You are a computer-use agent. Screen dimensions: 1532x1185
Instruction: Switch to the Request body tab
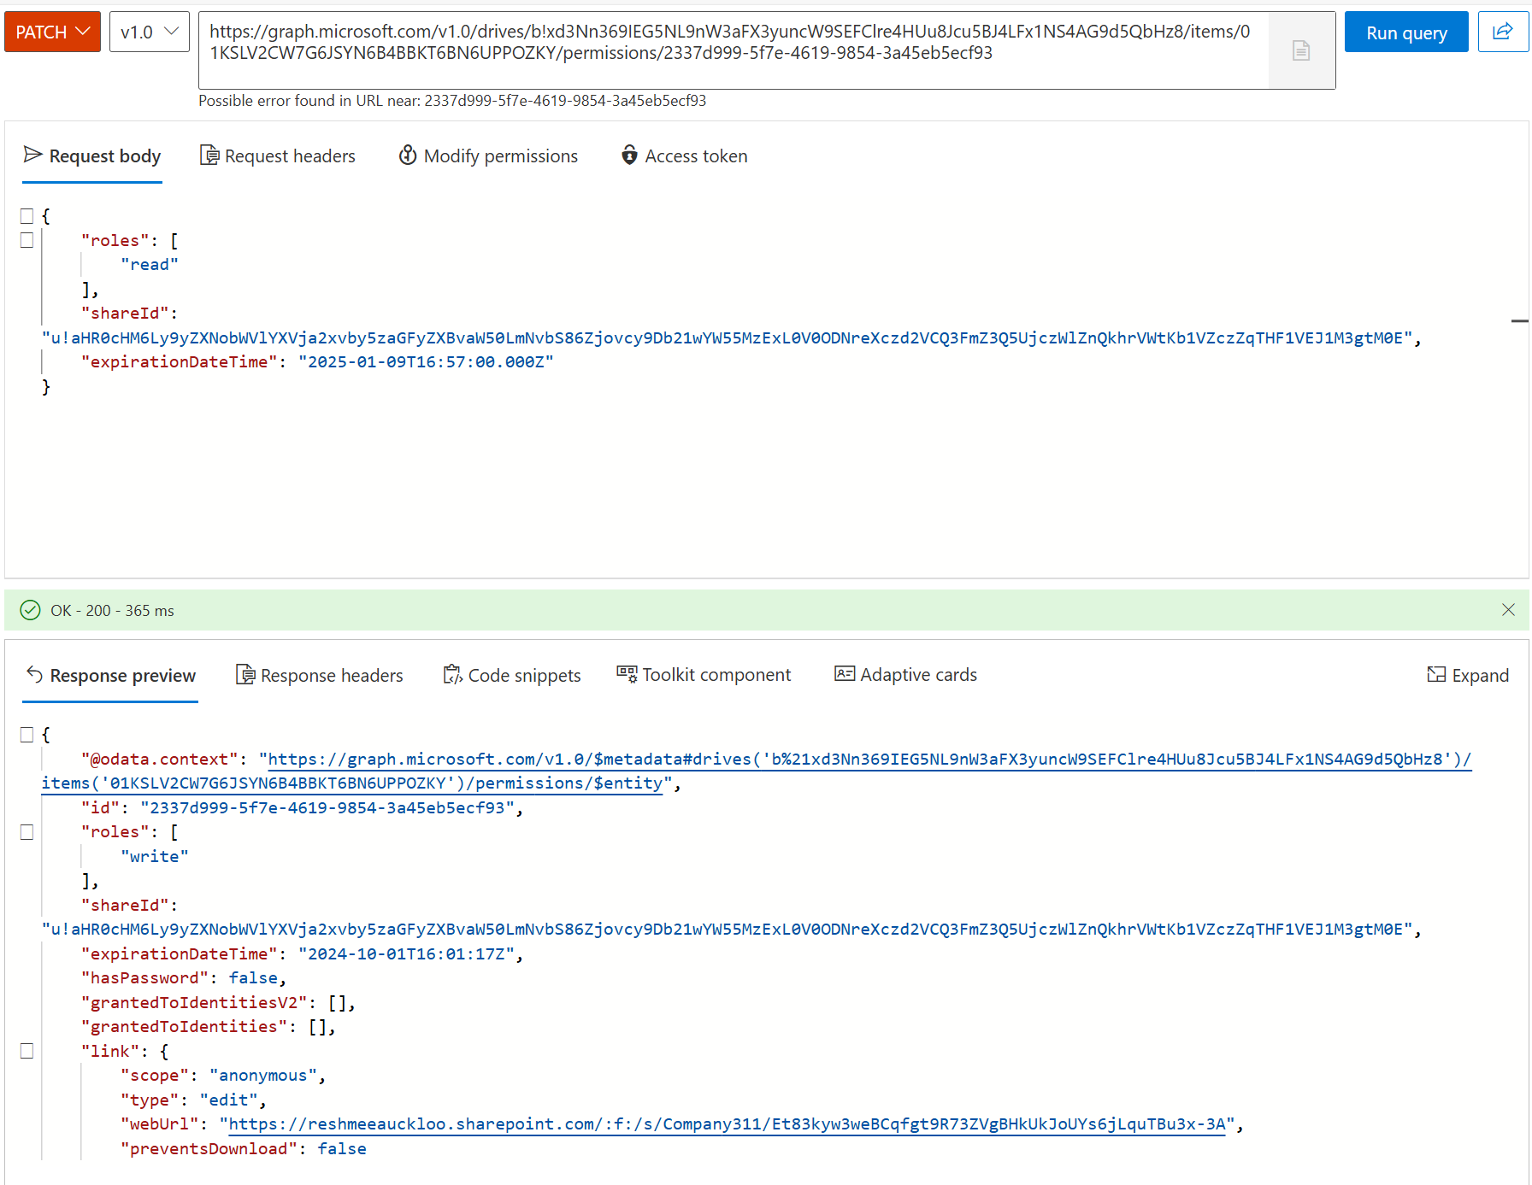(x=92, y=156)
